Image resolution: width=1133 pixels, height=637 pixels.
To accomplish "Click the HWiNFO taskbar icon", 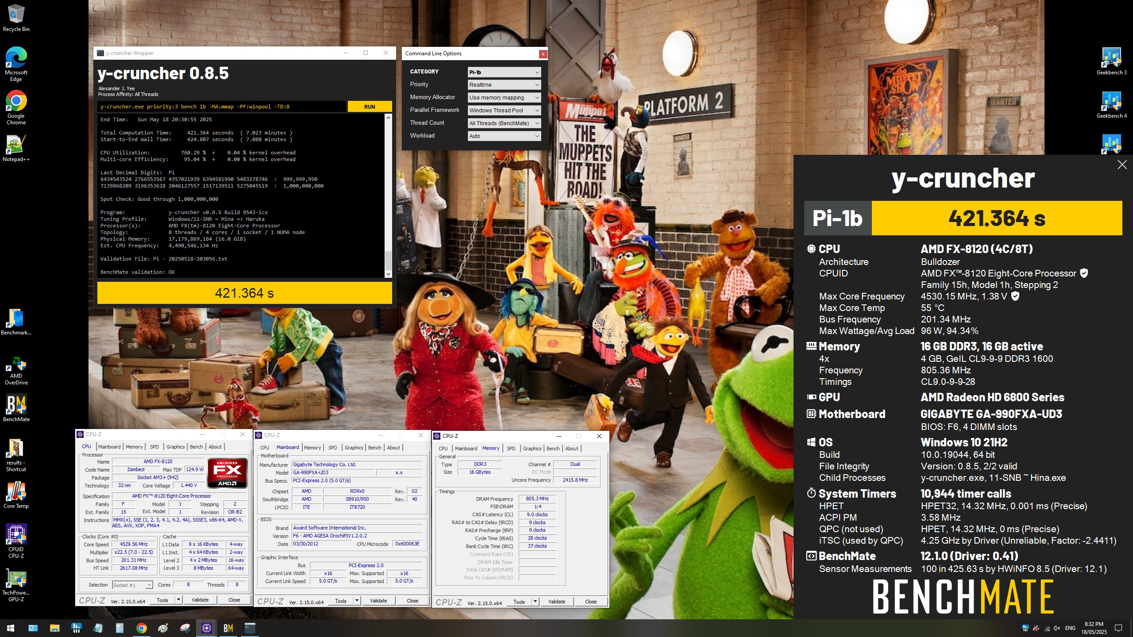I will click(76, 628).
